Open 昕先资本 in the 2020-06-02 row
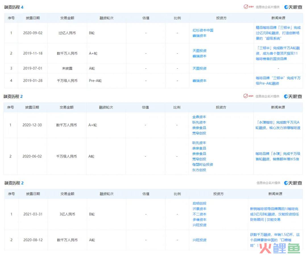 [199, 143]
